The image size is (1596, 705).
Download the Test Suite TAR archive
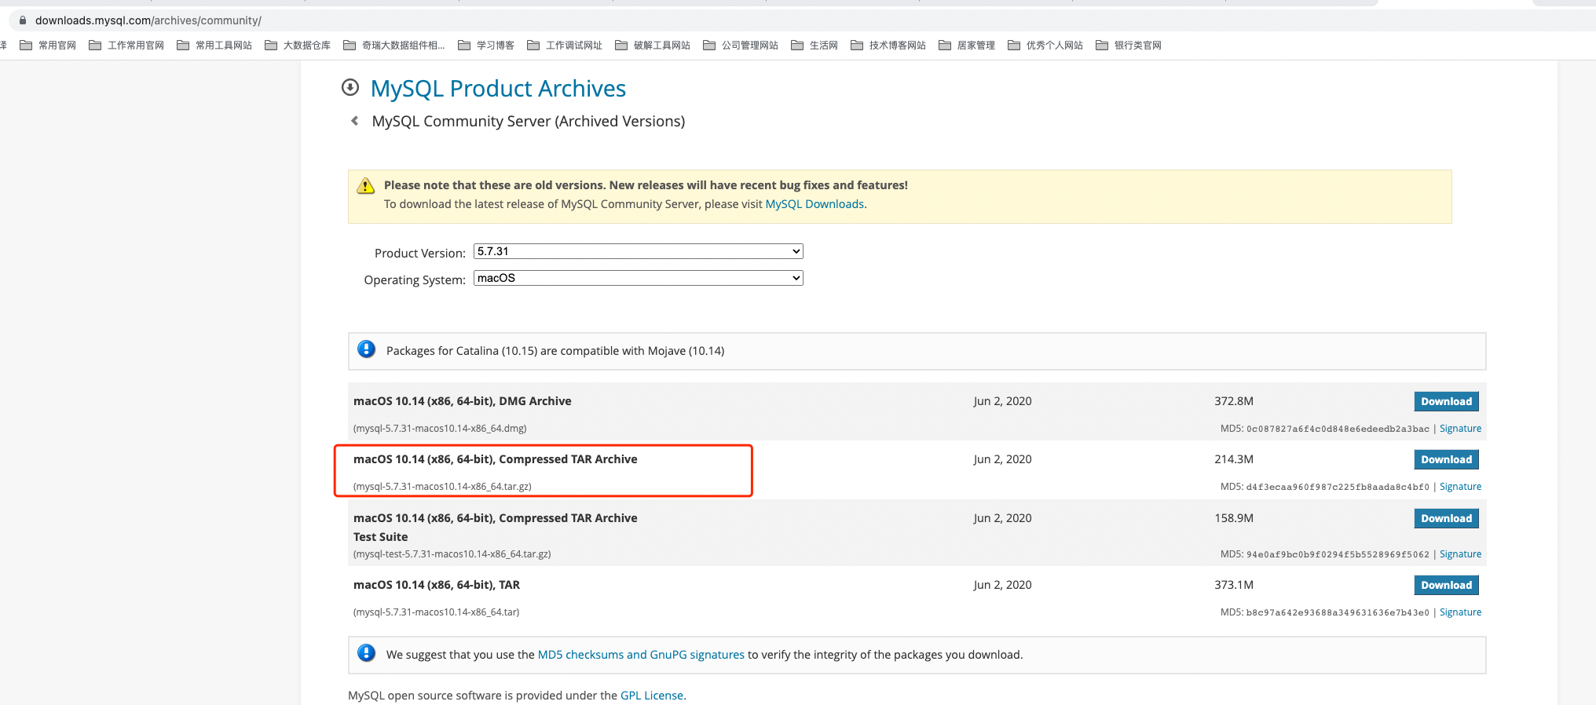coord(1446,518)
